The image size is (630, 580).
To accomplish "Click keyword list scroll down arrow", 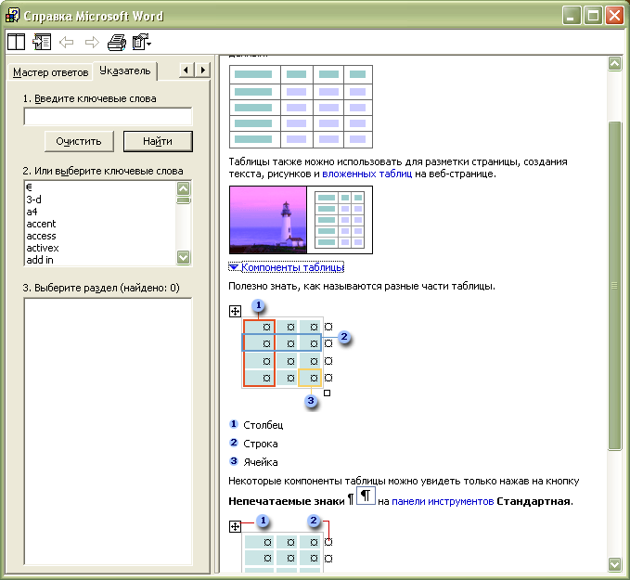I will 184,257.
